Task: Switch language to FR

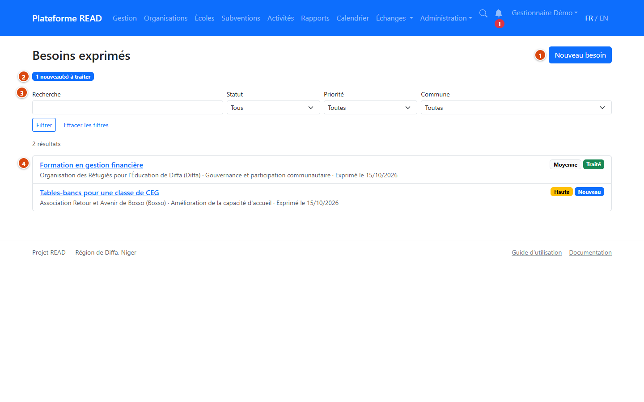Action: coord(589,18)
